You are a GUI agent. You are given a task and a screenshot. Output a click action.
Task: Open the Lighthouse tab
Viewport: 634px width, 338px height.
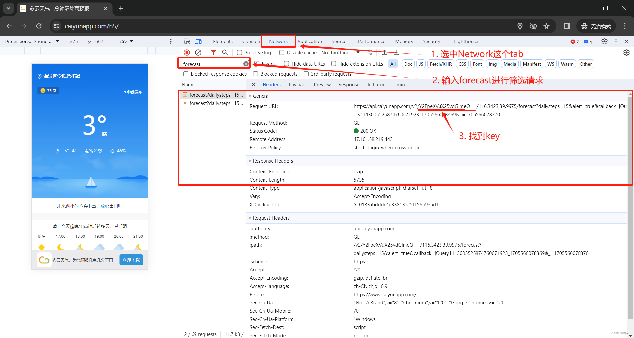coord(466,42)
